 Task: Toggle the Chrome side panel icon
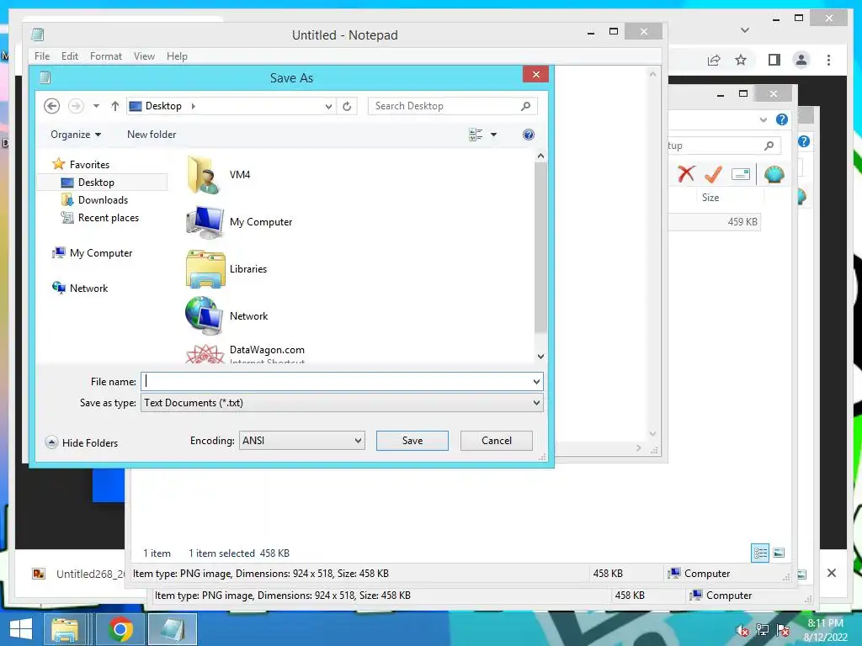(x=774, y=60)
